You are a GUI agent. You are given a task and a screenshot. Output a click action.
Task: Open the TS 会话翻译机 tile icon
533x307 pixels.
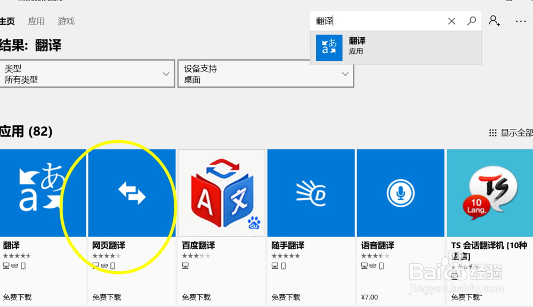click(490, 193)
